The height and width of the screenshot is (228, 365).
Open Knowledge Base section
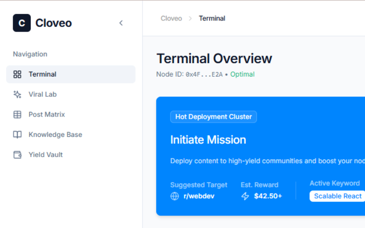click(x=71, y=135)
